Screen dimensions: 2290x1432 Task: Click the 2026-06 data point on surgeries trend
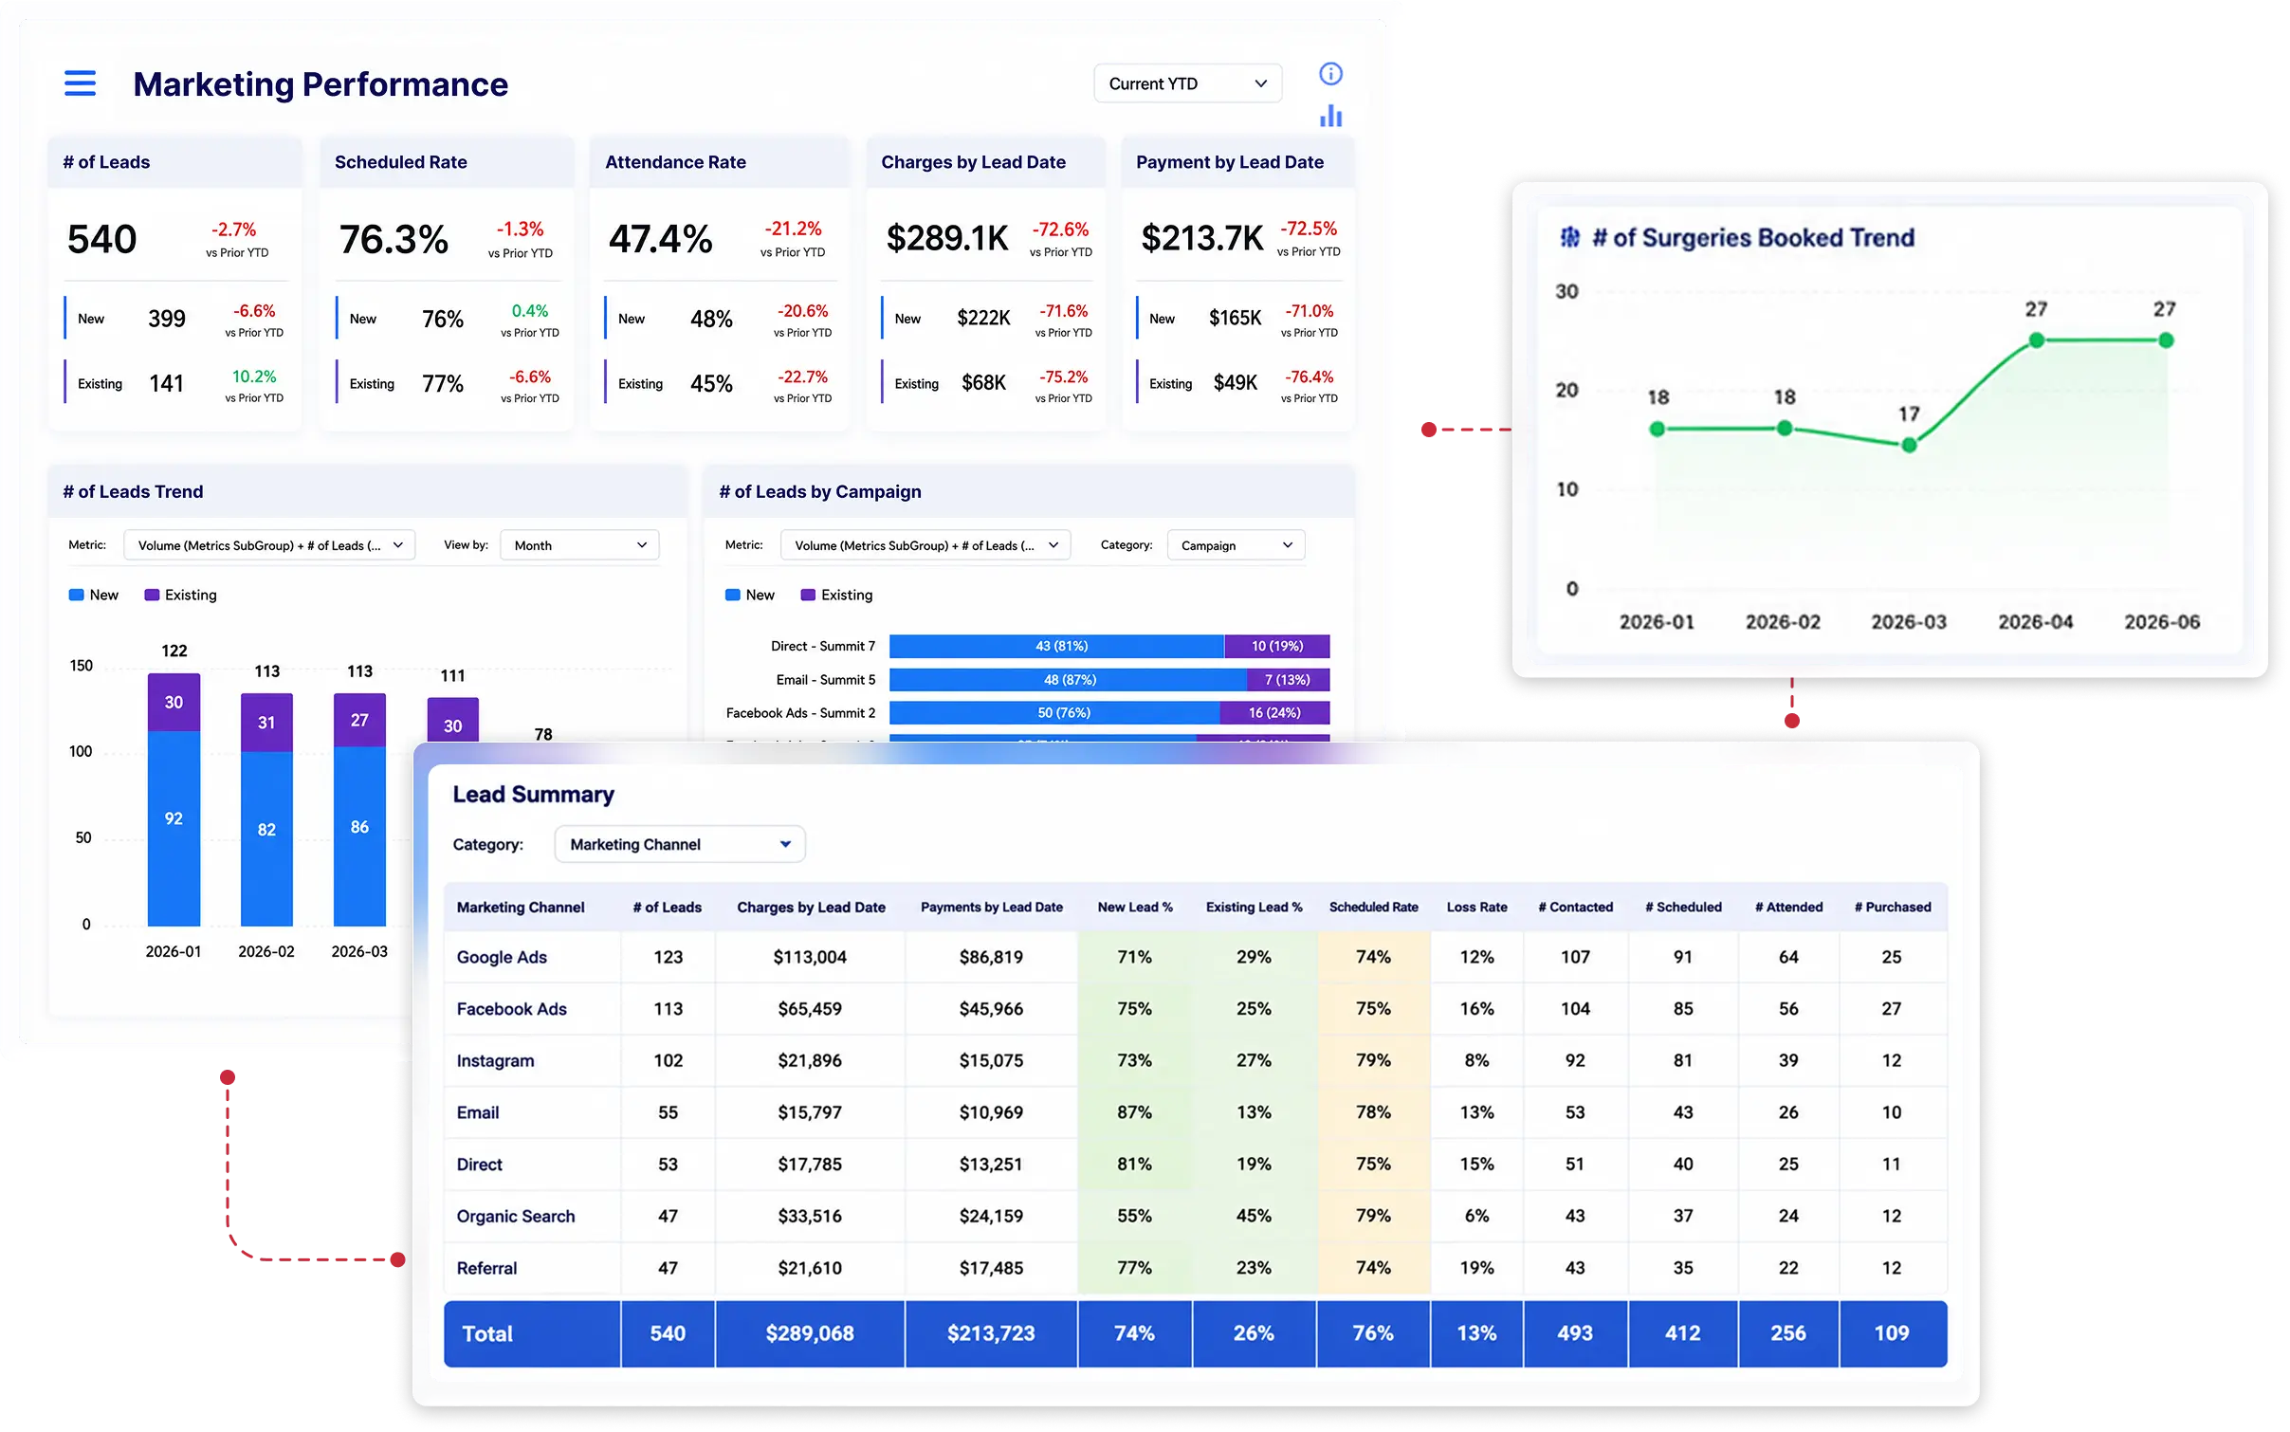click(x=2165, y=340)
